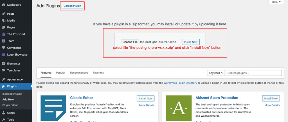Click the Pages icon in sidebar
The width and height of the screenshot is (288, 122).
3,27
